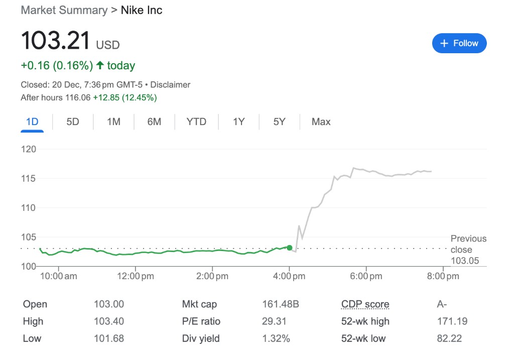Click the Previous close 103.05 label
Screen dimensions: 514x358
[x=468, y=250]
